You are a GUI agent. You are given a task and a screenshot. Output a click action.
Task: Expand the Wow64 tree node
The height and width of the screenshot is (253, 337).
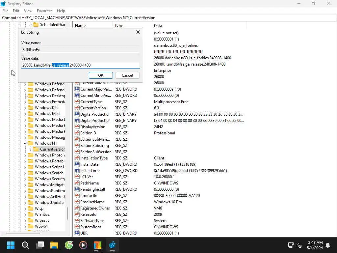(25, 226)
